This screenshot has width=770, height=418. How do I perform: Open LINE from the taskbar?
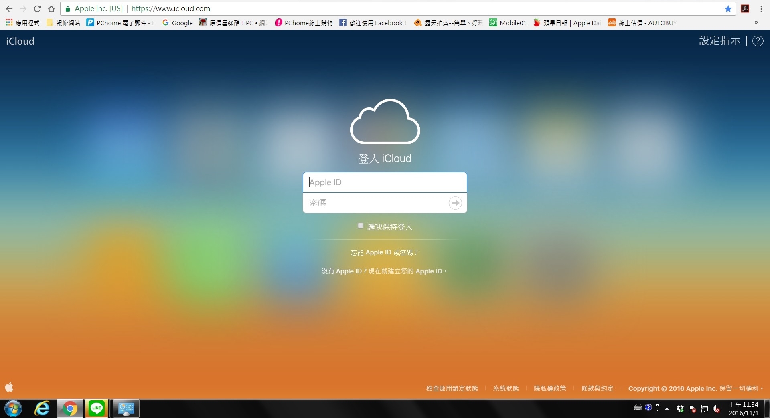(x=97, y=409)
